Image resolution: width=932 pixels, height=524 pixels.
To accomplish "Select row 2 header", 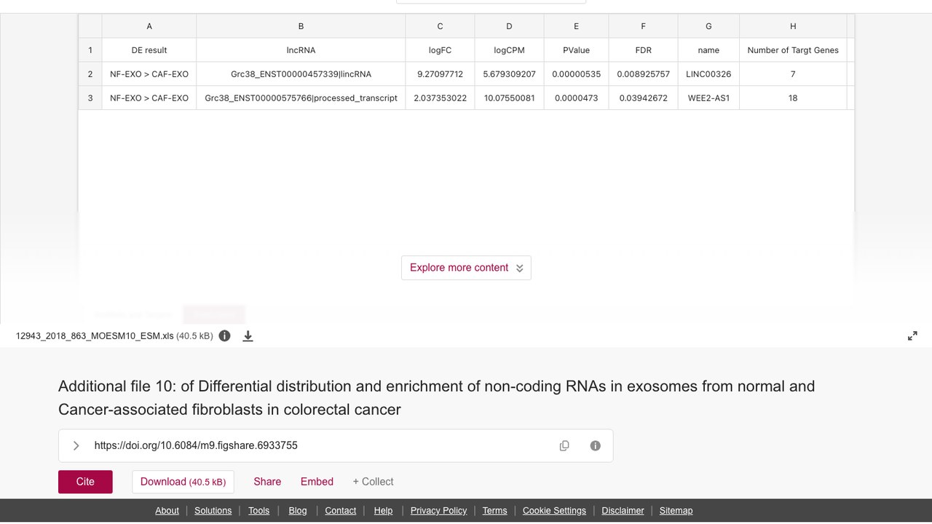I will [90, 74].
